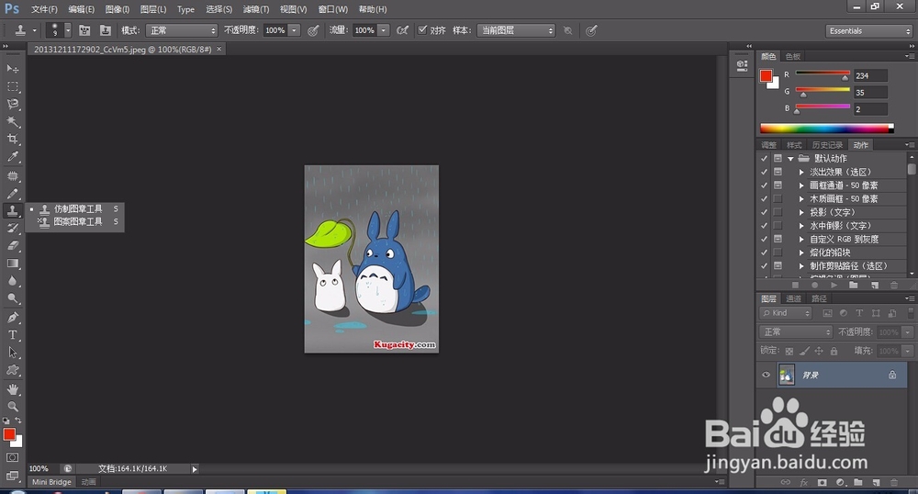The width and height of the screenshot is (918, 494).
Task: Select the Blur tool
Action: point(12,282)
